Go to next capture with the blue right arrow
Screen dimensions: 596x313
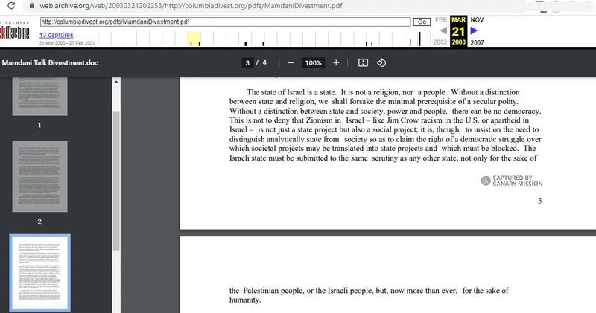[x=474, y=30]
